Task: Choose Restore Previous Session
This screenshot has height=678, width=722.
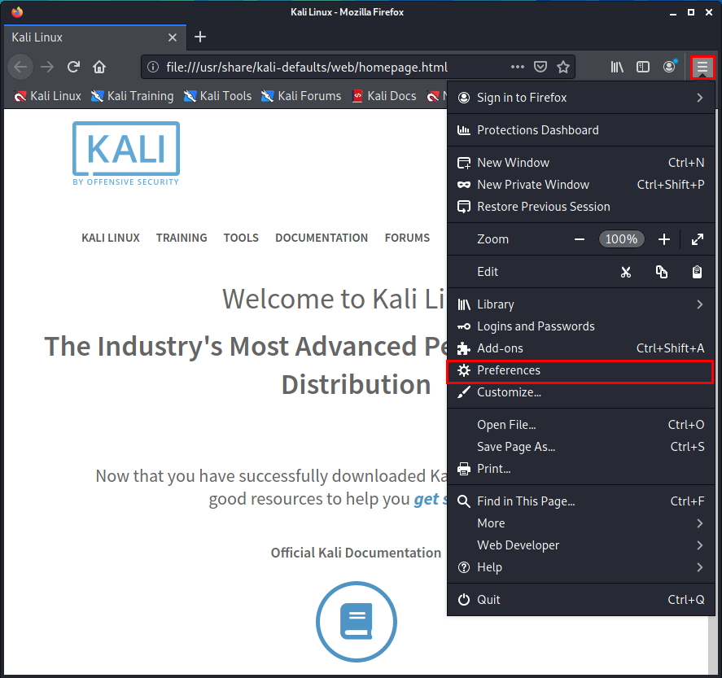Action: (x=580, y=207)
